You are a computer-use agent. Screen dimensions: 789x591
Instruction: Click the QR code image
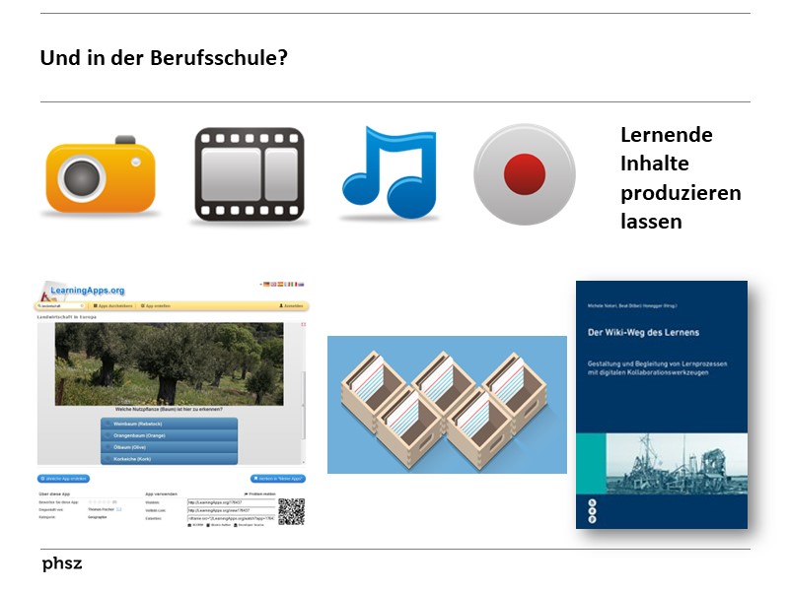pyautogui.click(x=291, y=511)
